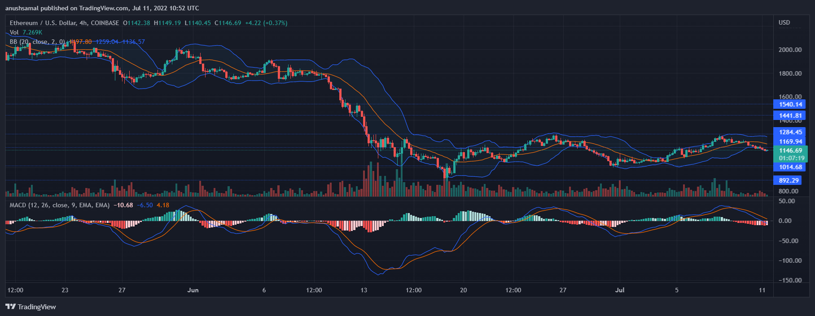Click the MACD value -10.68 in legend
Screen dimensions: 815x316
(x=123, y=205)
